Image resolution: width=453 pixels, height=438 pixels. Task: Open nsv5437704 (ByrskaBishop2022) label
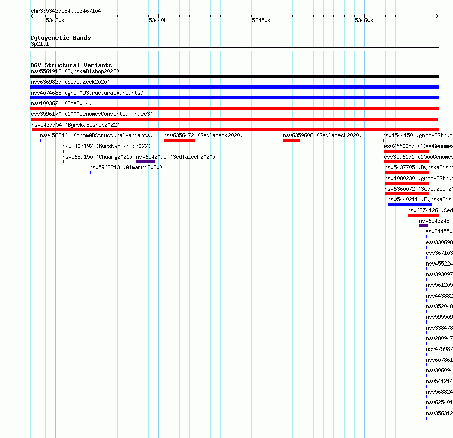click(x=75, y=125)
